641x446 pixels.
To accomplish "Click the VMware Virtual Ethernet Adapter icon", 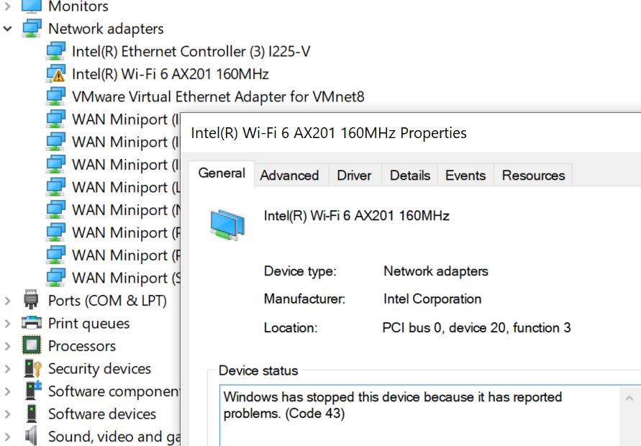I will [56, 96].
